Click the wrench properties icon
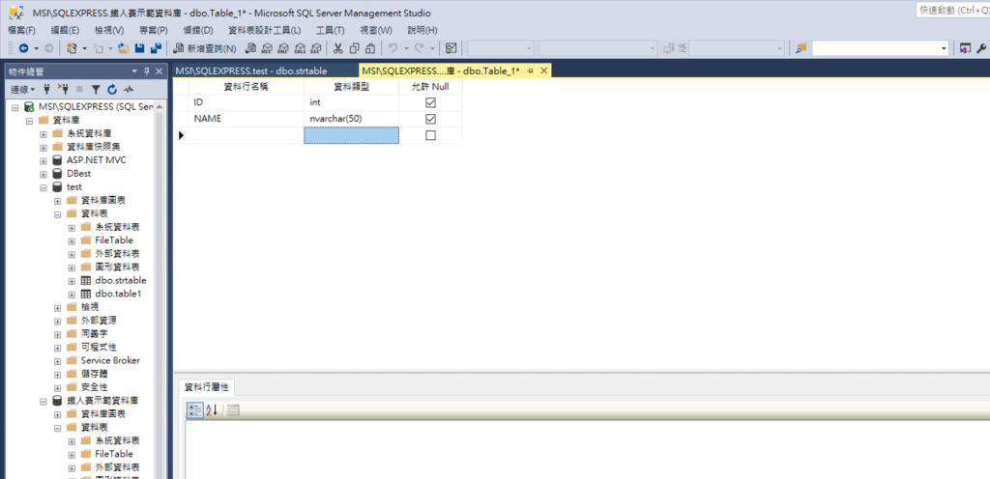Image resolution: width=990 pixels, height=479 pixels. pyautogui.click(x=982, y=48)
